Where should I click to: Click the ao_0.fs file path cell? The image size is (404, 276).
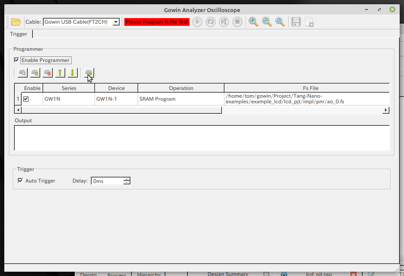tap(306, 99)
